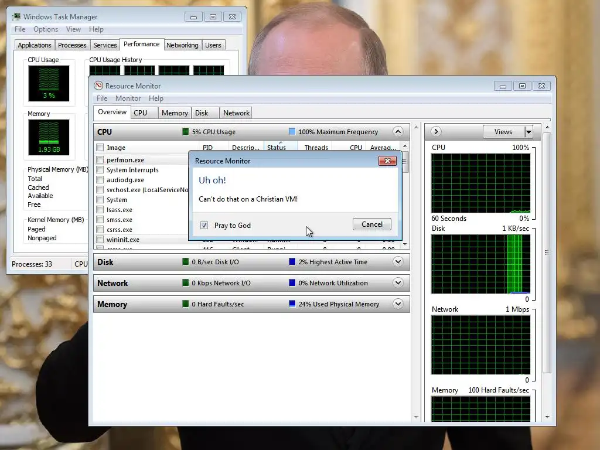
Task: Open Task Manager Options menu
Action: tap(46, 29)
